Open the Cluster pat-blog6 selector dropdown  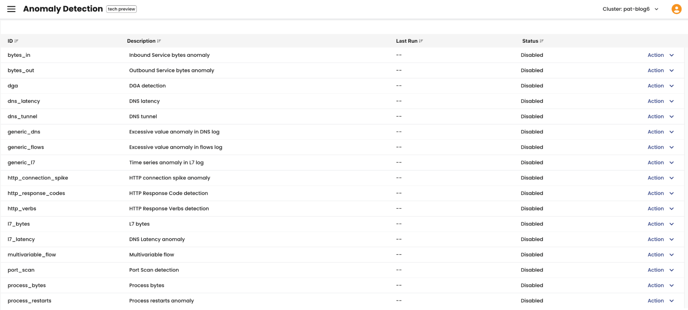pyautogui.click(x=631, y=9)
